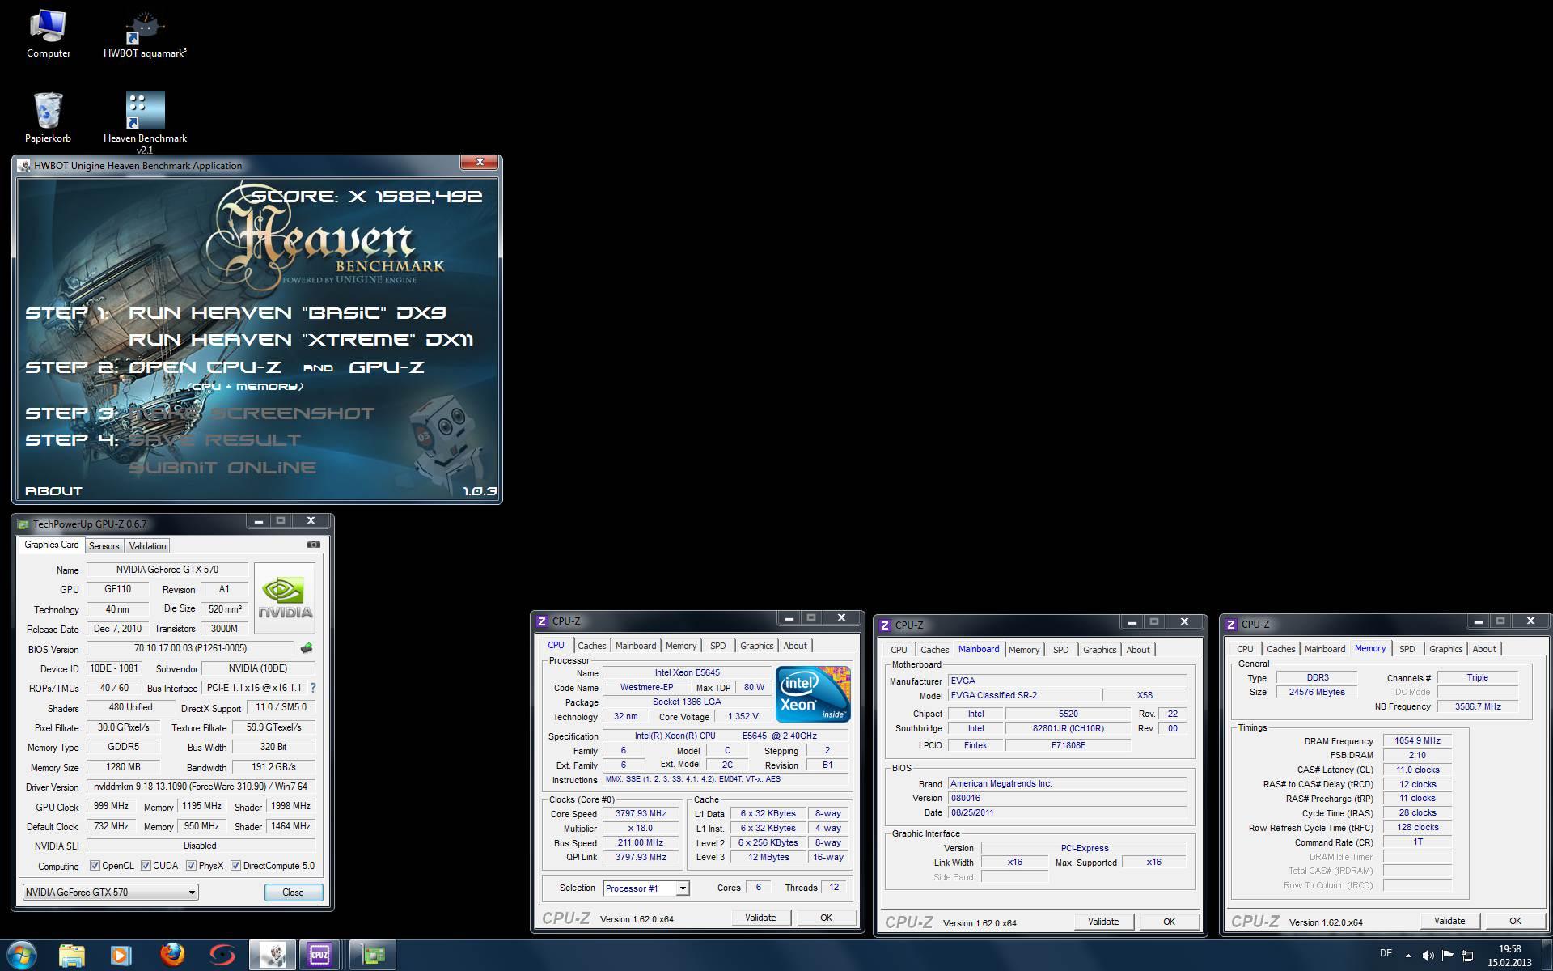Select the Graphics Card tab in GPU-Z
The image size is (1553, 971).
pos(52,545)
